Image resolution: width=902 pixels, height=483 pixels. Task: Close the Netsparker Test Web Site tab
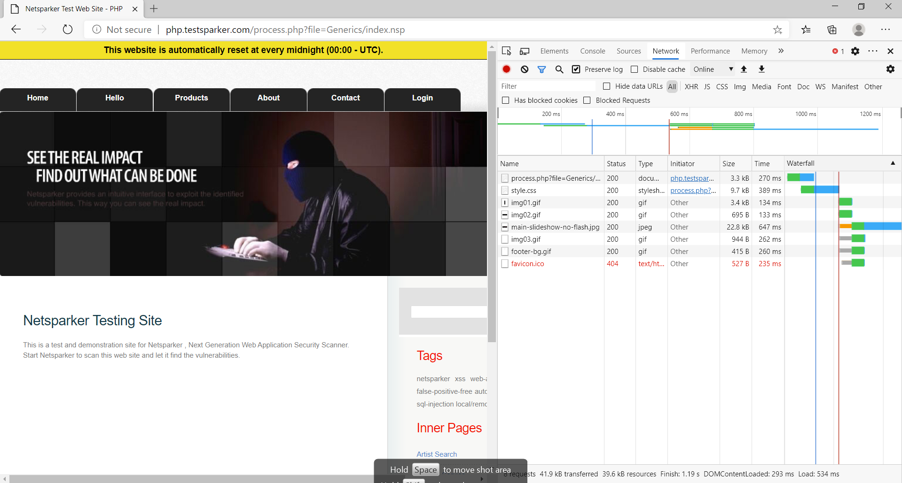(135, 9)
